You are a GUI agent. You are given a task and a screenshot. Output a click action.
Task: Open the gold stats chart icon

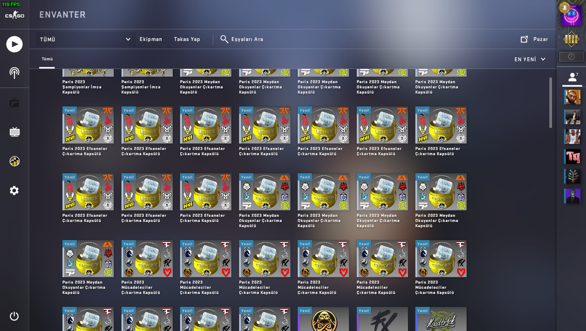14,161
